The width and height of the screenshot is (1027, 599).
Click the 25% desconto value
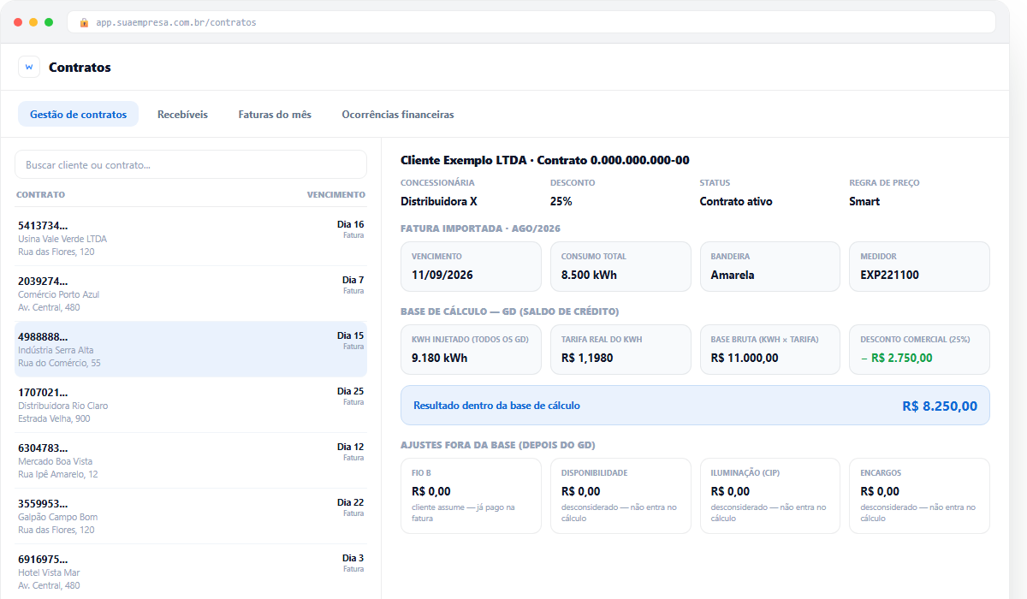pyautogui.click(x=561, y=202)
